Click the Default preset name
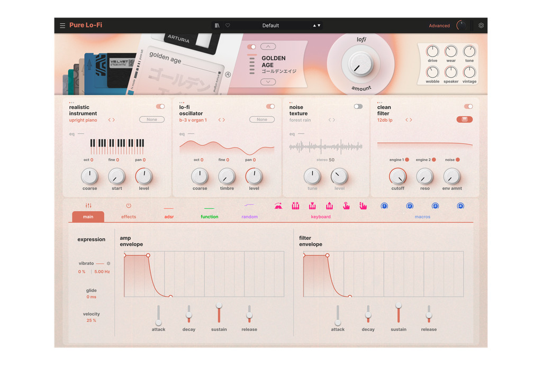The width and height of the screenshot is (542, 378). pyautogui.click(x=270, y=25)
